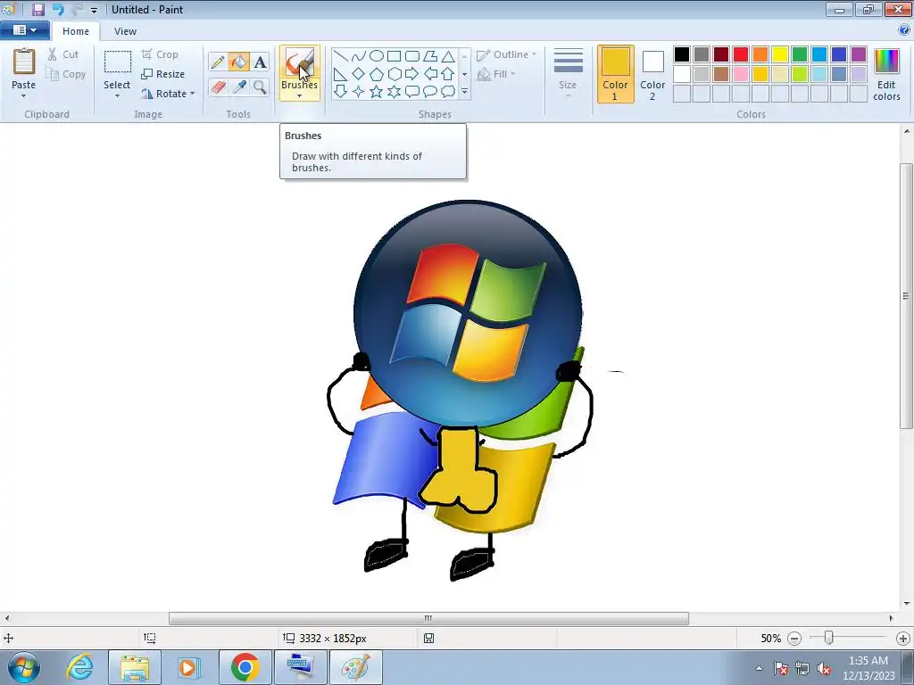Expand the Select dropdown arrow
The width and height of the screenshot is (914, 685).
tap(117, 96)
